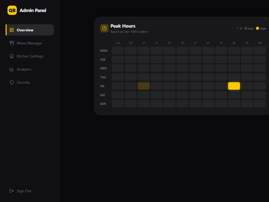
Task: Open Menu Manager in sidebar
Action: 30,43
